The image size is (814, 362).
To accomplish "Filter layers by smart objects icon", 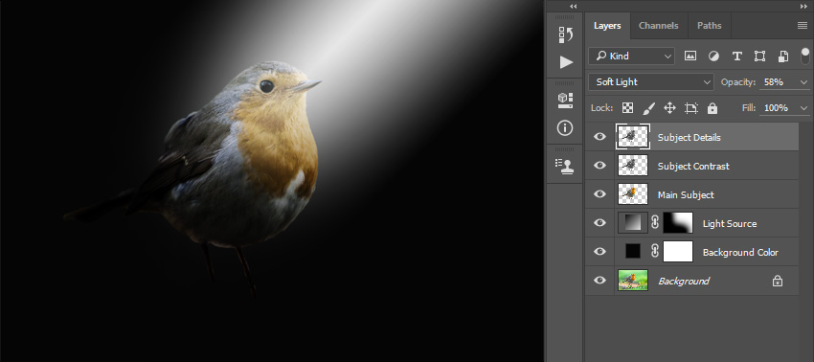I will point(782,57).
